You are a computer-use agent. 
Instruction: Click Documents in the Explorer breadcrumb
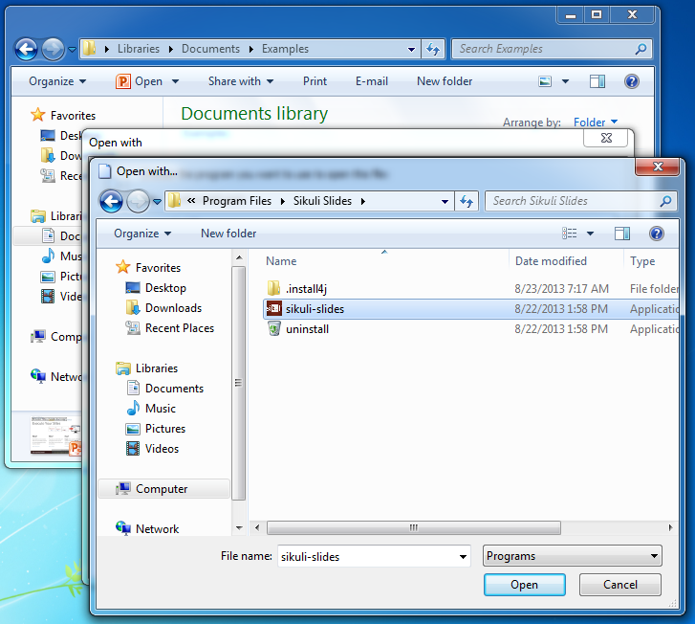(x=210, y=49)
